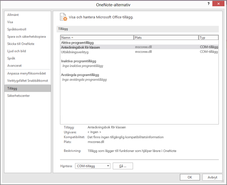Screen dimensions: 227x185
Task: Sort by the Typ column header
Action: tap(209, 38)
